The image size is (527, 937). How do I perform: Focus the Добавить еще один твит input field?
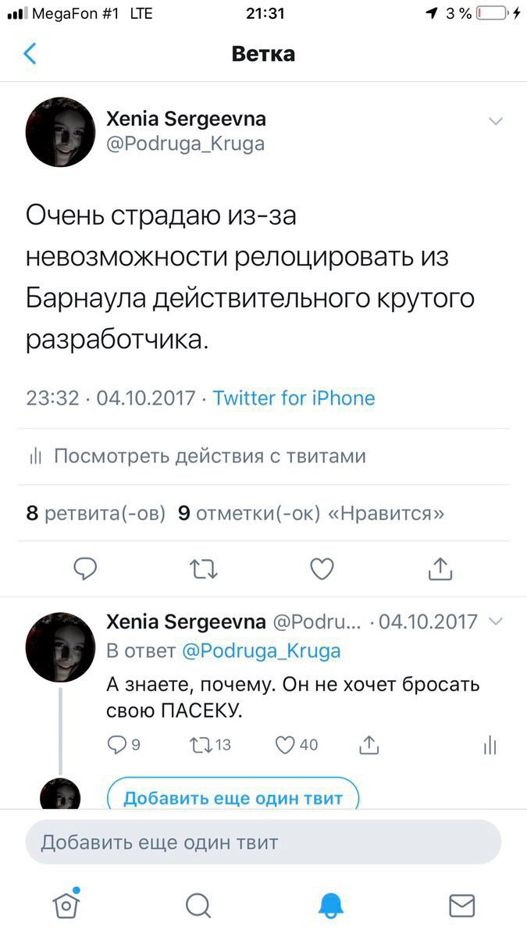tap(263, 843)
